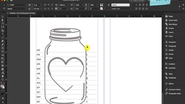Click the Quick Apply lightning icon
This screenshot has height=104, width=185.
[180, 7]
